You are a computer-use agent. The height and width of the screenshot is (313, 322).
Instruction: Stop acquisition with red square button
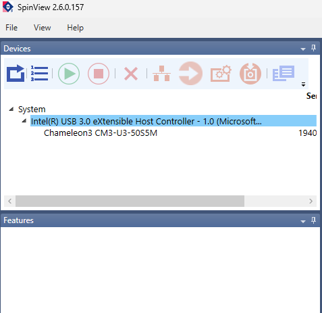click(x=99, y=74)
